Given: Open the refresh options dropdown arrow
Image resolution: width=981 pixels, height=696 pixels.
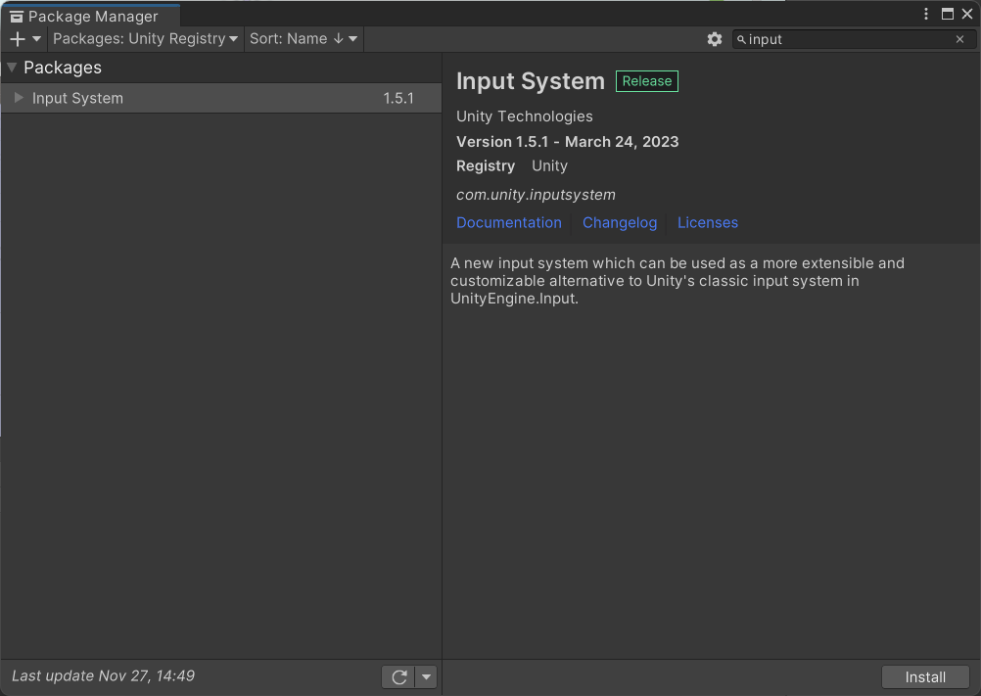Looking at the screenshot, I should [x=426, y=677].
